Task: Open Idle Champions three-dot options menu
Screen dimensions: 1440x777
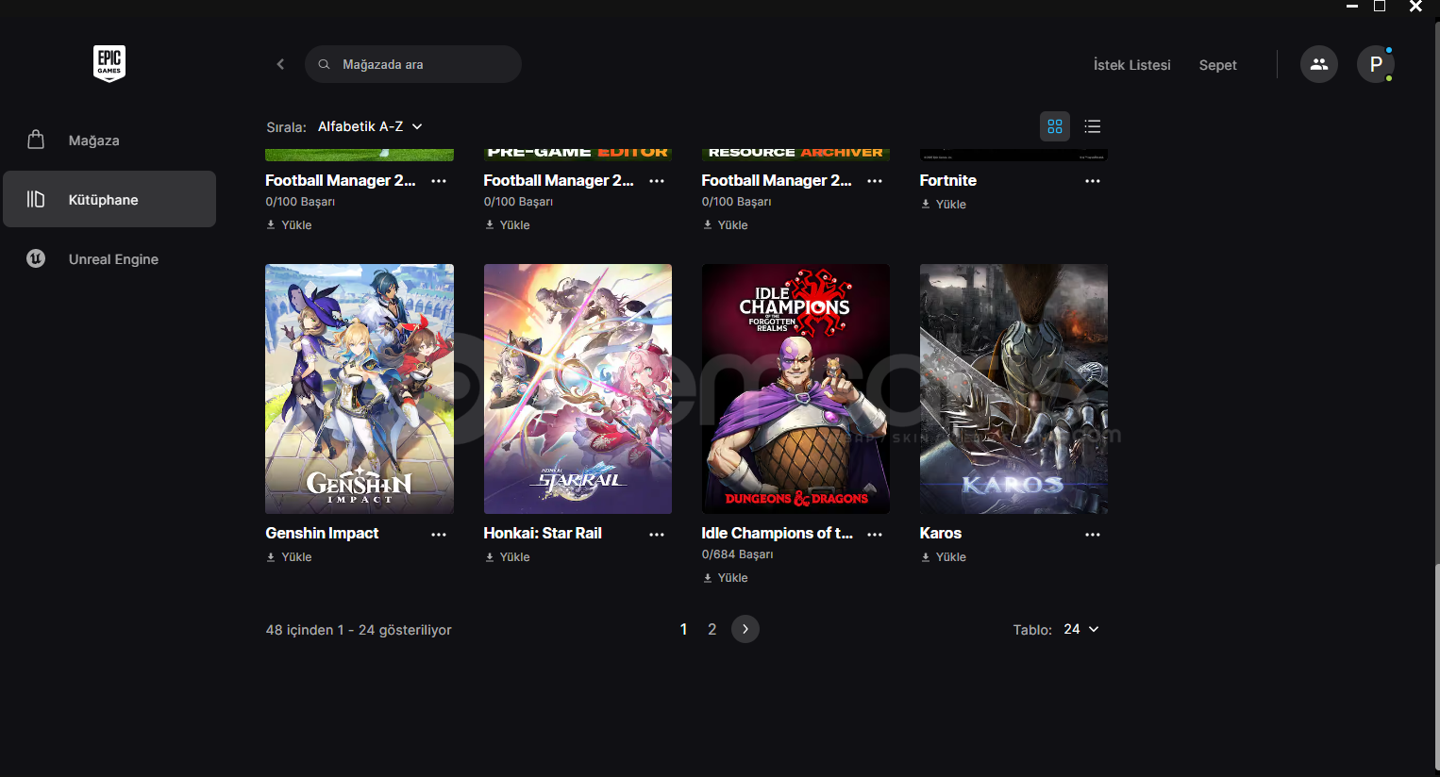Action: pos(875,534)
